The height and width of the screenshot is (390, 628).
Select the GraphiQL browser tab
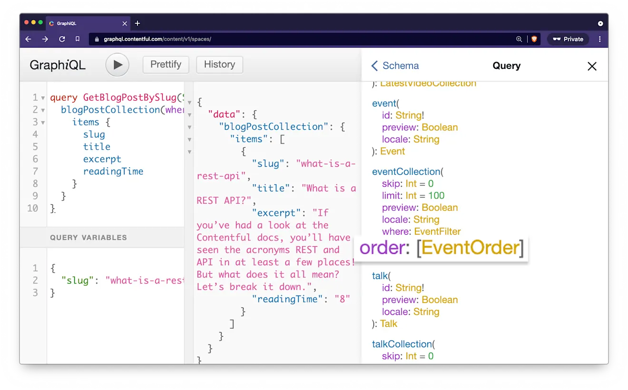88,23
